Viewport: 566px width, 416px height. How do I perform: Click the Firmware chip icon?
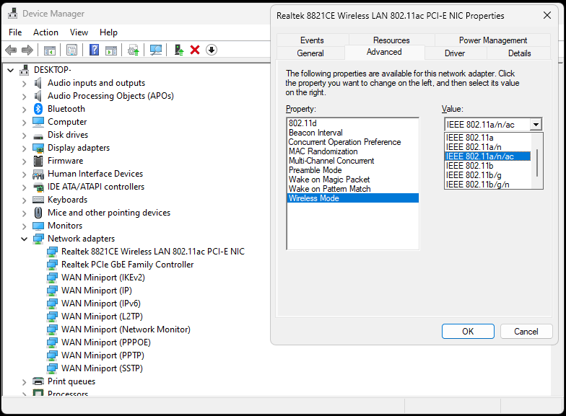click(x=38, y=160)
